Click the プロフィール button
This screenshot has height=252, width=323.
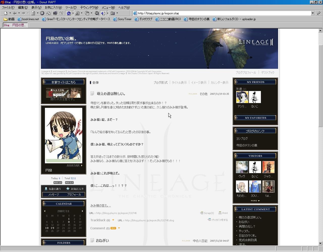tap(74, 195)
